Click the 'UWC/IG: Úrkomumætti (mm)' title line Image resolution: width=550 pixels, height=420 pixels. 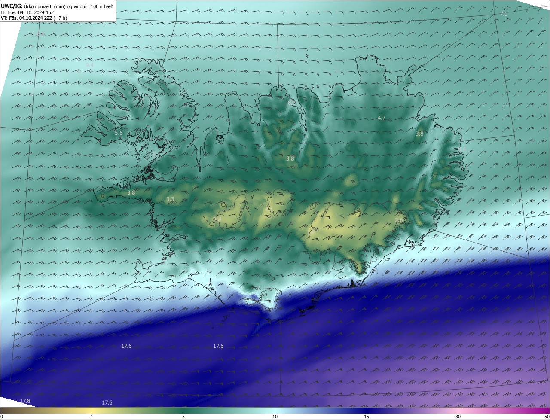coord(57,6)
